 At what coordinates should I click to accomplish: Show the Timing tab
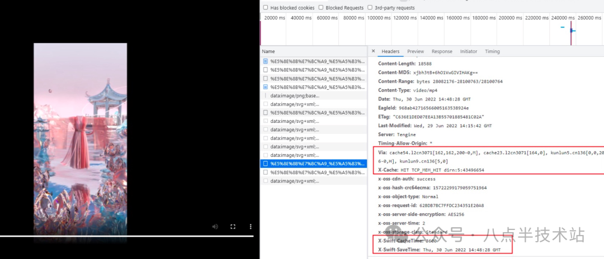click(x=492, y=51)
